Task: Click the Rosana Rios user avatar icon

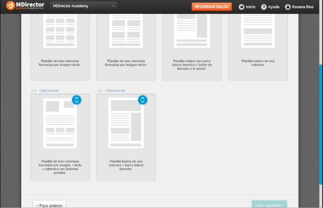Action: click(288, 7)
